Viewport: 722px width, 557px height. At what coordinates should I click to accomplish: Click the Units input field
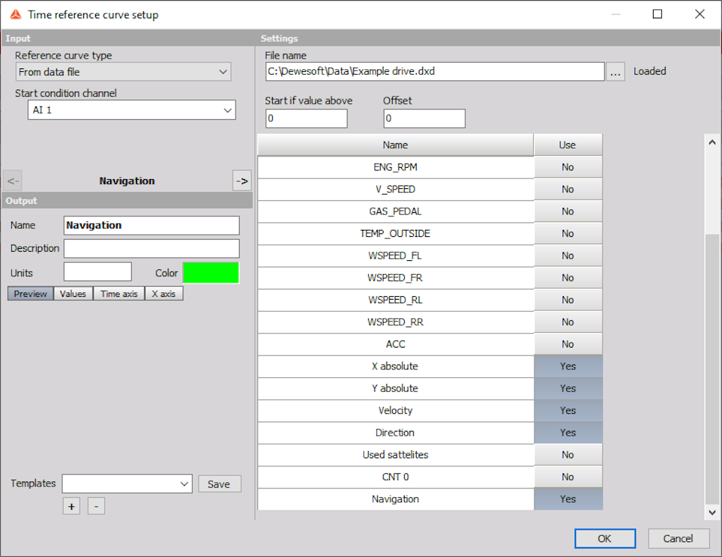click(x=97, y=271)
